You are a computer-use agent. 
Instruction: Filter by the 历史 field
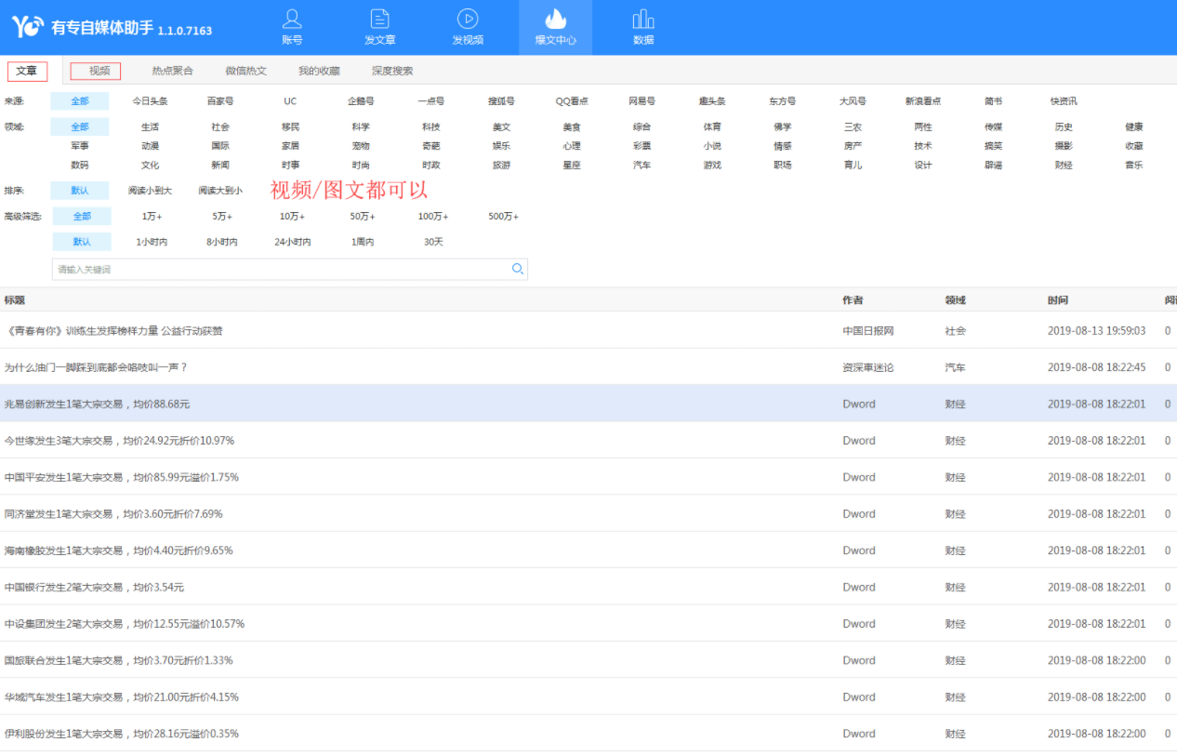tap(1064, 127)
